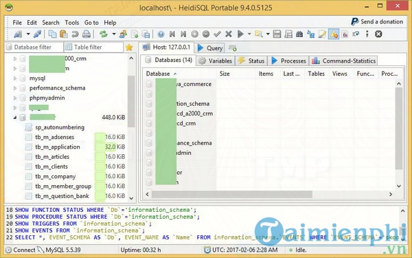Toggle the binary as hex 0x icon
The image size is (412, 258).
click(345, 34)
